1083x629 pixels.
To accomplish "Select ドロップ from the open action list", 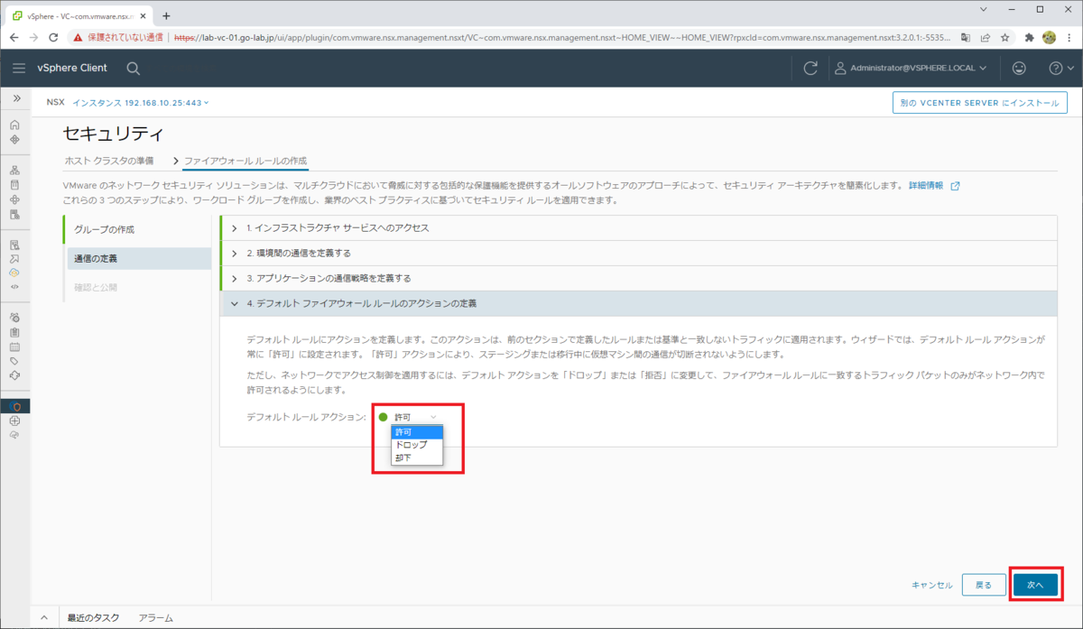I will (x=412, y=445).
